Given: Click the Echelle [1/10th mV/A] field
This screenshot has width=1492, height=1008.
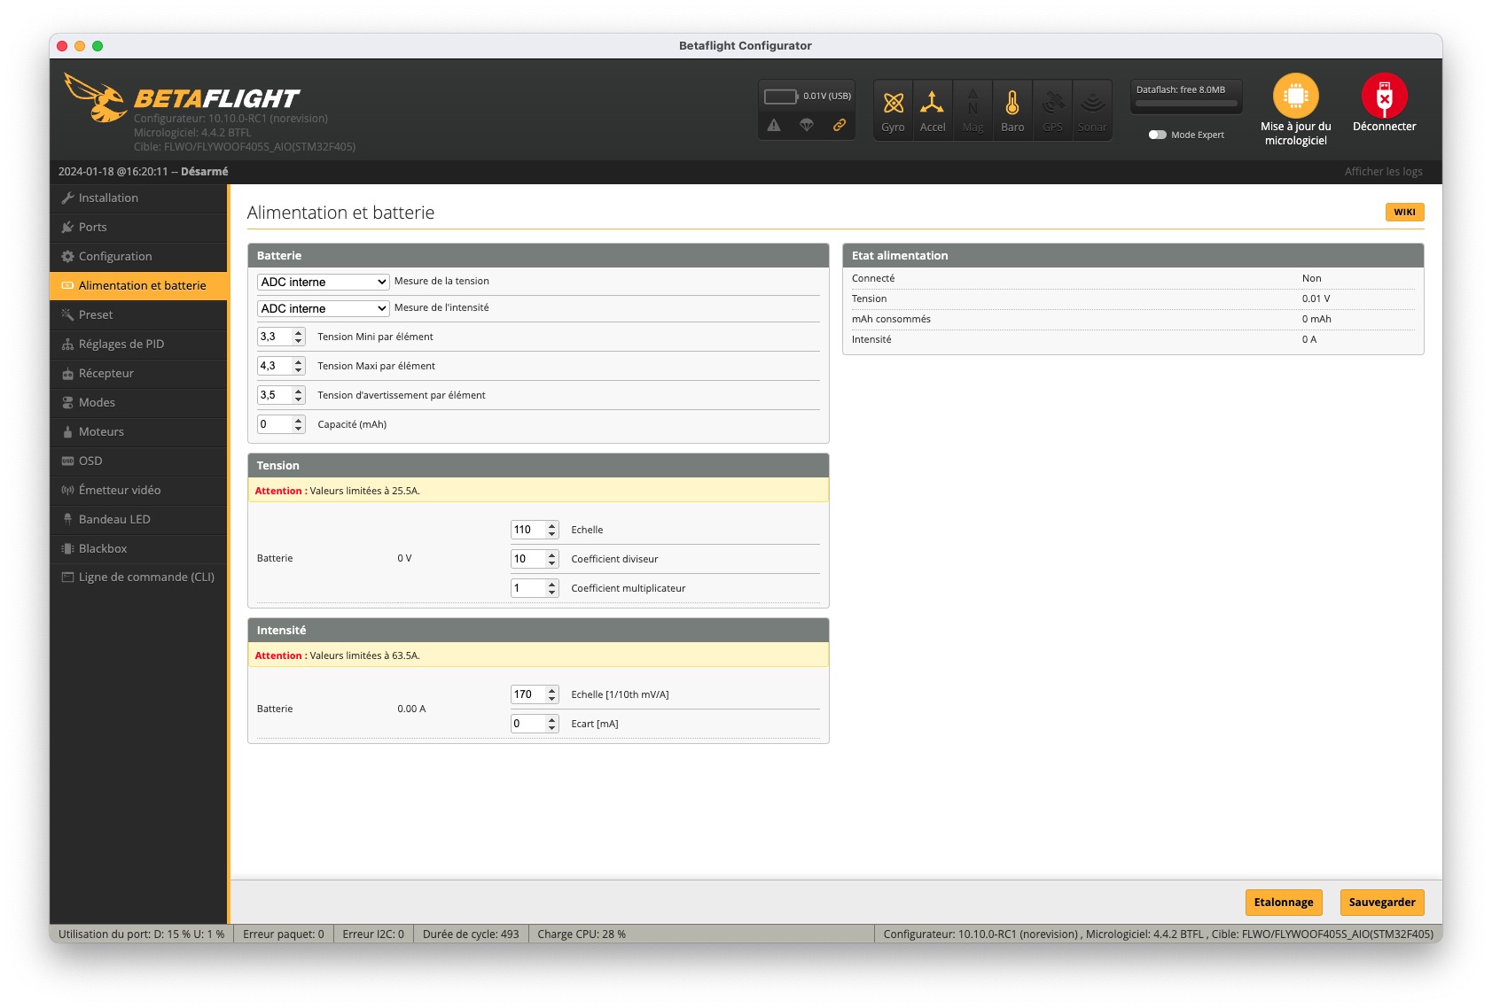Looking at the screenshot, I should click(535, 694).
